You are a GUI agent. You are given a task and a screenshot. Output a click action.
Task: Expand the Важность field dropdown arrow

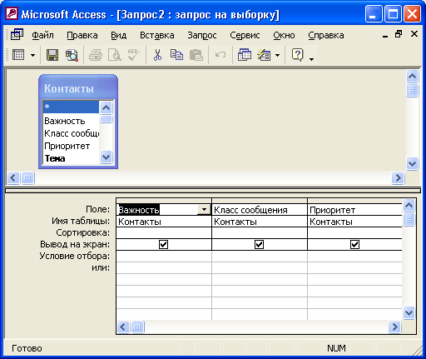(204, 210)
